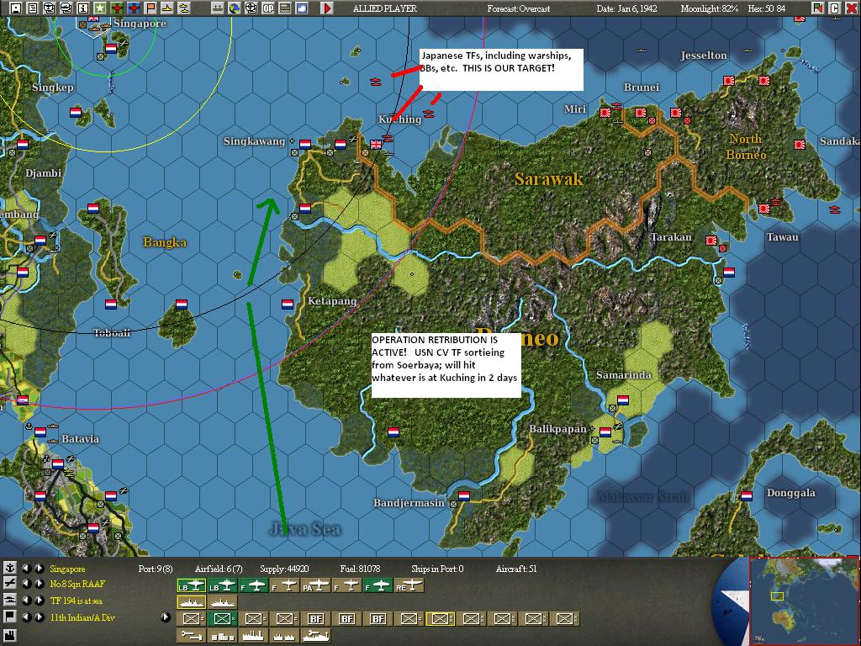This screenshot has width=861, height=646.
Task: Click the 'ALLIED PLAYER' label
Action: (385, 8)
